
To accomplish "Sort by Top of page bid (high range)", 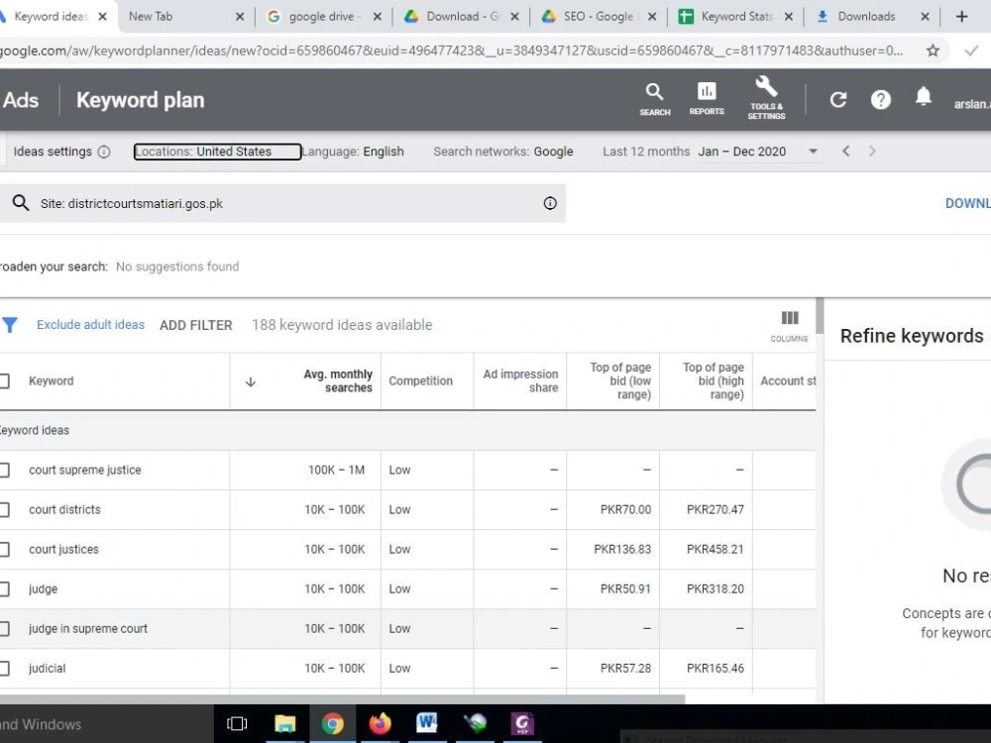I will [713, 381].
